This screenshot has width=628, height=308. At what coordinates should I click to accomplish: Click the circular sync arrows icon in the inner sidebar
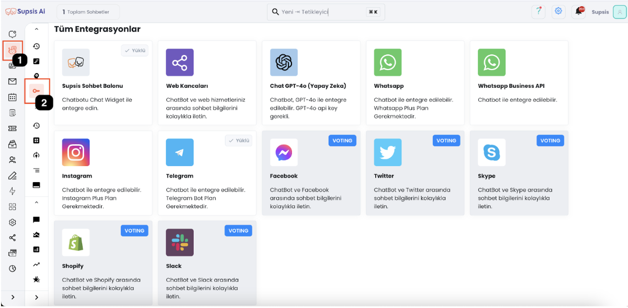pyautogui.click(x=36, y=155)
